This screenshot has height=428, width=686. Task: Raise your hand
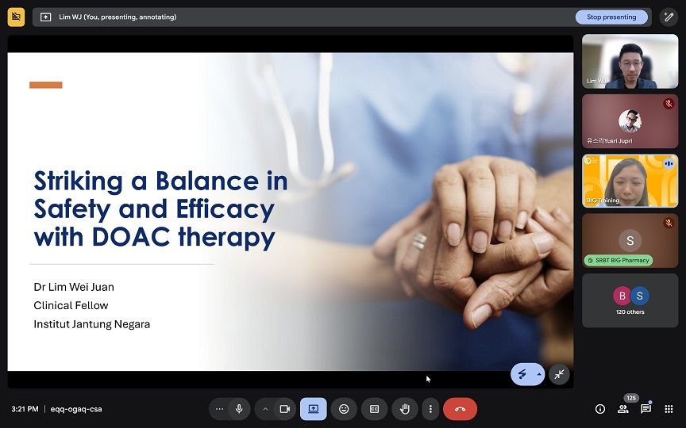[405, 409]
